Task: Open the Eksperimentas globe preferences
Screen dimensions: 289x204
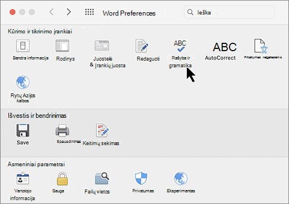Action: (181, 178)
